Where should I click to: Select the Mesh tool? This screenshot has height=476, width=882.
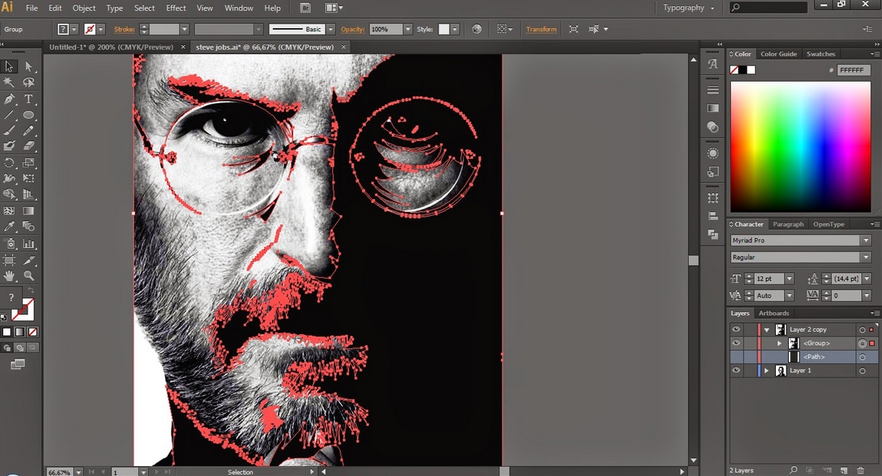click(9, 211)
